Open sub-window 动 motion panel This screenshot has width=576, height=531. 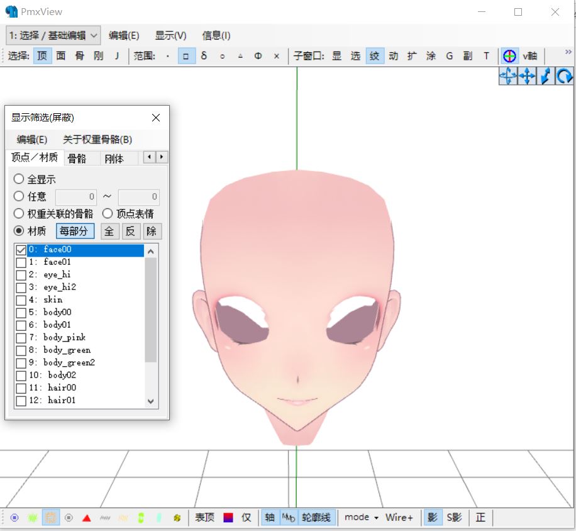pyautogui.click(x=394, y=56)
